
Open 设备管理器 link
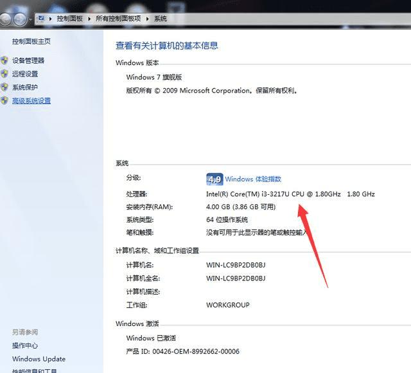(x=28, y=60)
